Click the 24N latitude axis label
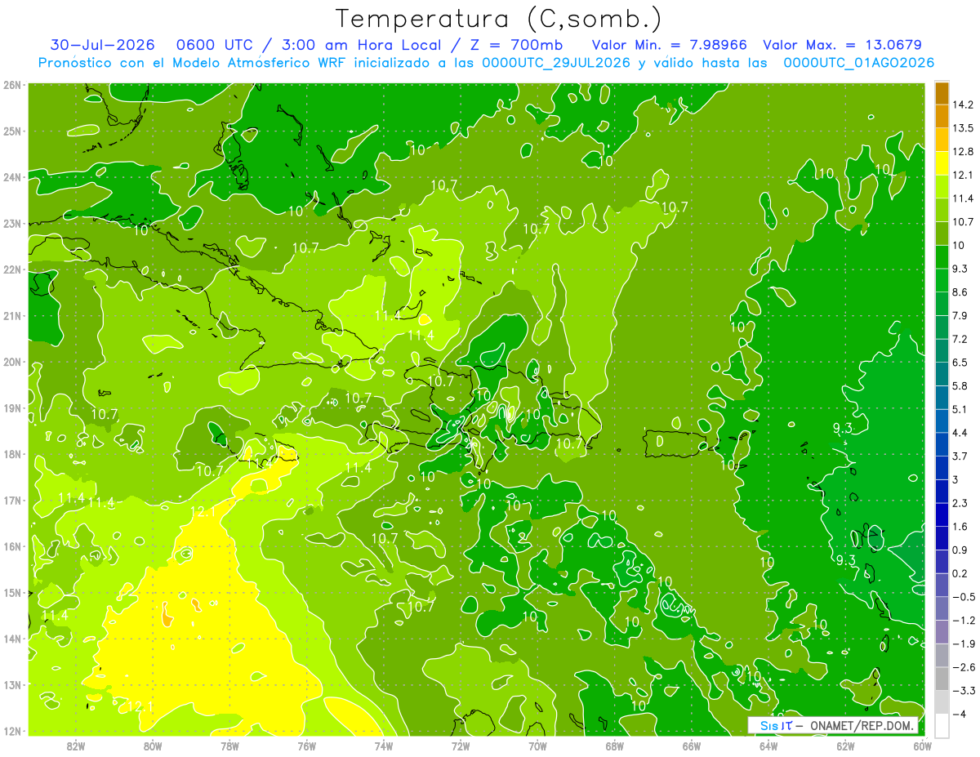 tap(11, 177)
